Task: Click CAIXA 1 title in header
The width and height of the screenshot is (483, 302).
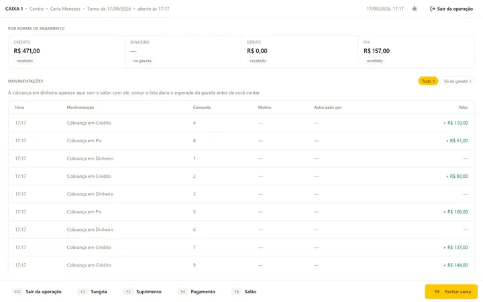Action: click(x=14, y=9)
